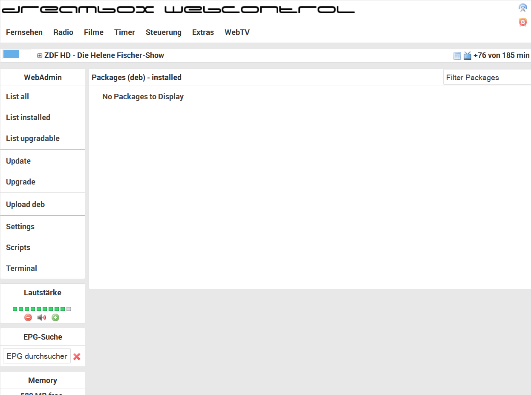Click the Filter Packages input field
The width and height of the screenshot is (531, 395).
[487, 78]
